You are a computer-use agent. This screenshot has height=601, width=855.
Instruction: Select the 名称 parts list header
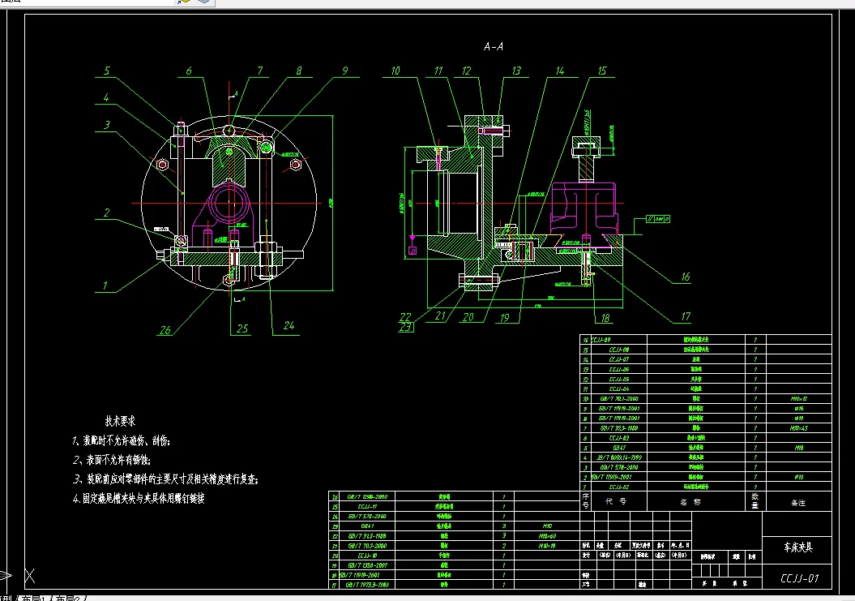point(690,502)
